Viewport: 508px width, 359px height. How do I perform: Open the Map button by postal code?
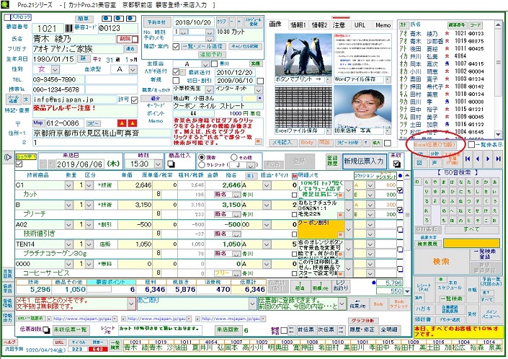point(38,123)
